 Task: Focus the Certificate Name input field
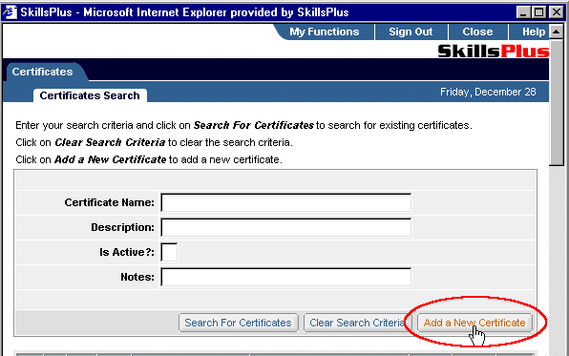point(286,202)
